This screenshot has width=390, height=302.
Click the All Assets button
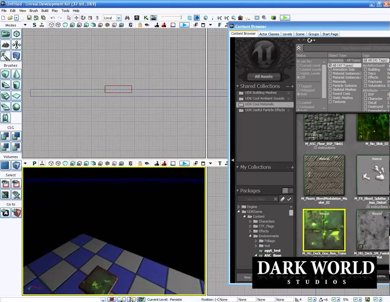tap(264, 77)
